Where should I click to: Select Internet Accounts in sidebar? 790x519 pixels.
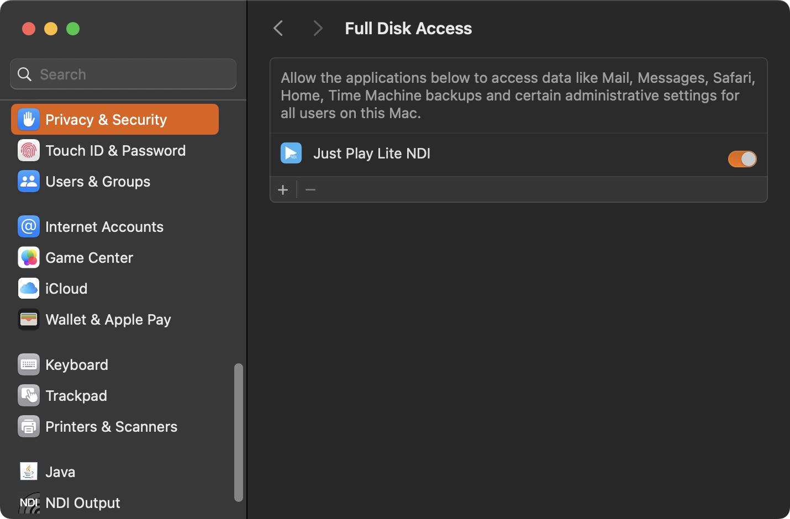[115, 226]
